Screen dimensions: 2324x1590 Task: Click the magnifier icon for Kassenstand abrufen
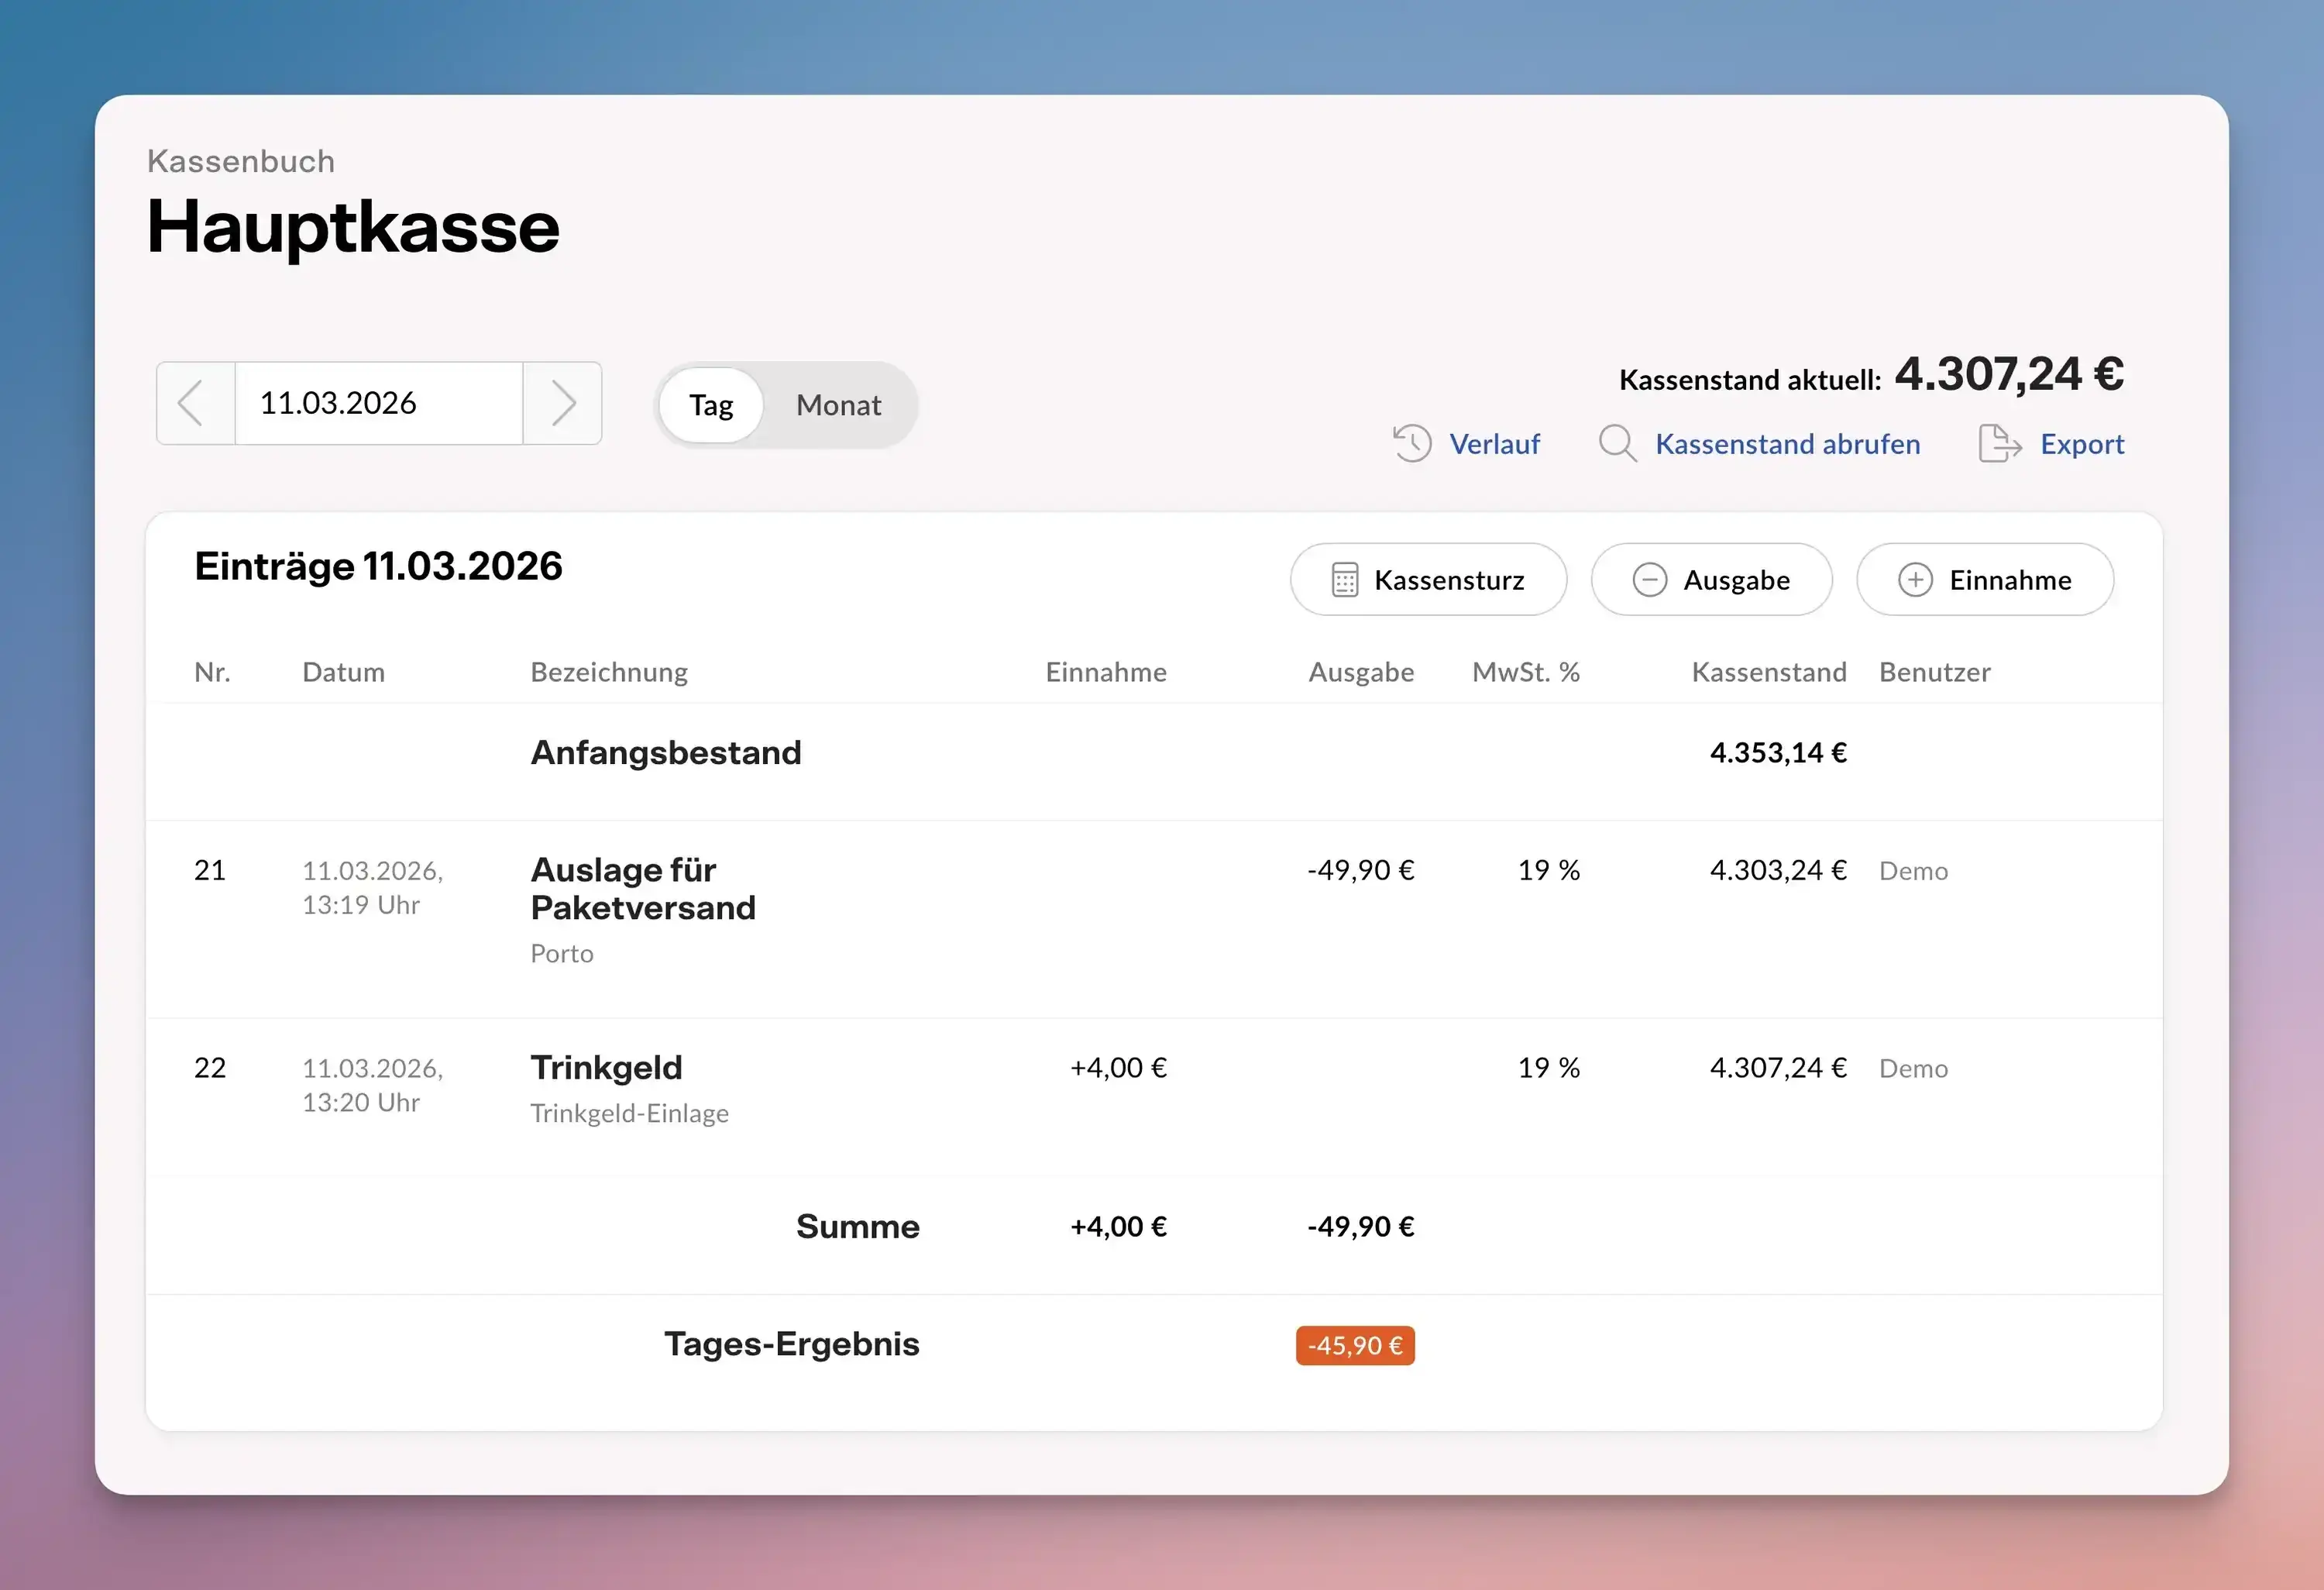pos(1616,443)
